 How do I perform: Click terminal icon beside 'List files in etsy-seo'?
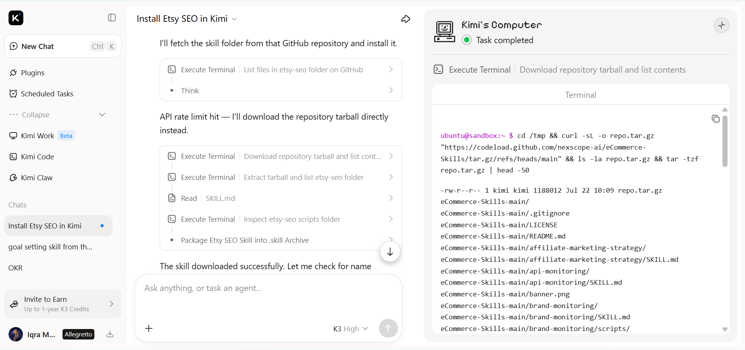(x=172, y=70)
